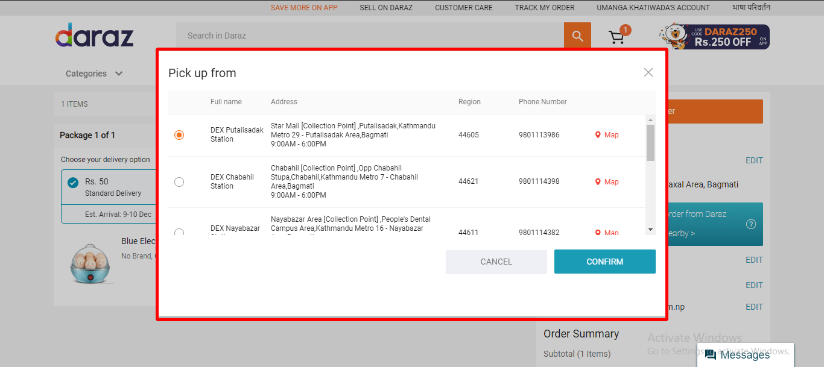
Task: Open Map for DEX Putalisadak Station
Action: pos(607,135)
